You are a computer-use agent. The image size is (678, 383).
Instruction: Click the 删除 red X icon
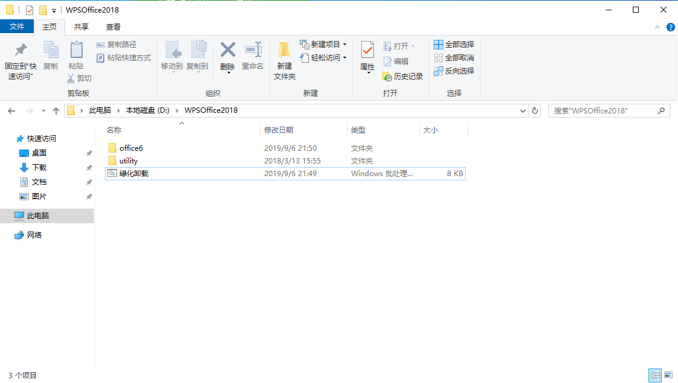[227, 50]
